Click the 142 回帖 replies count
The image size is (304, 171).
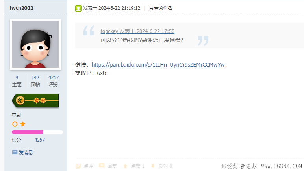35,81
